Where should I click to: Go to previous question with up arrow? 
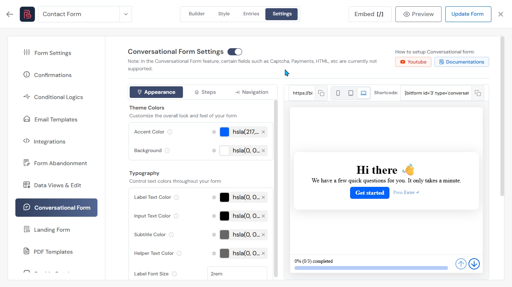click(x=461, y=264)
